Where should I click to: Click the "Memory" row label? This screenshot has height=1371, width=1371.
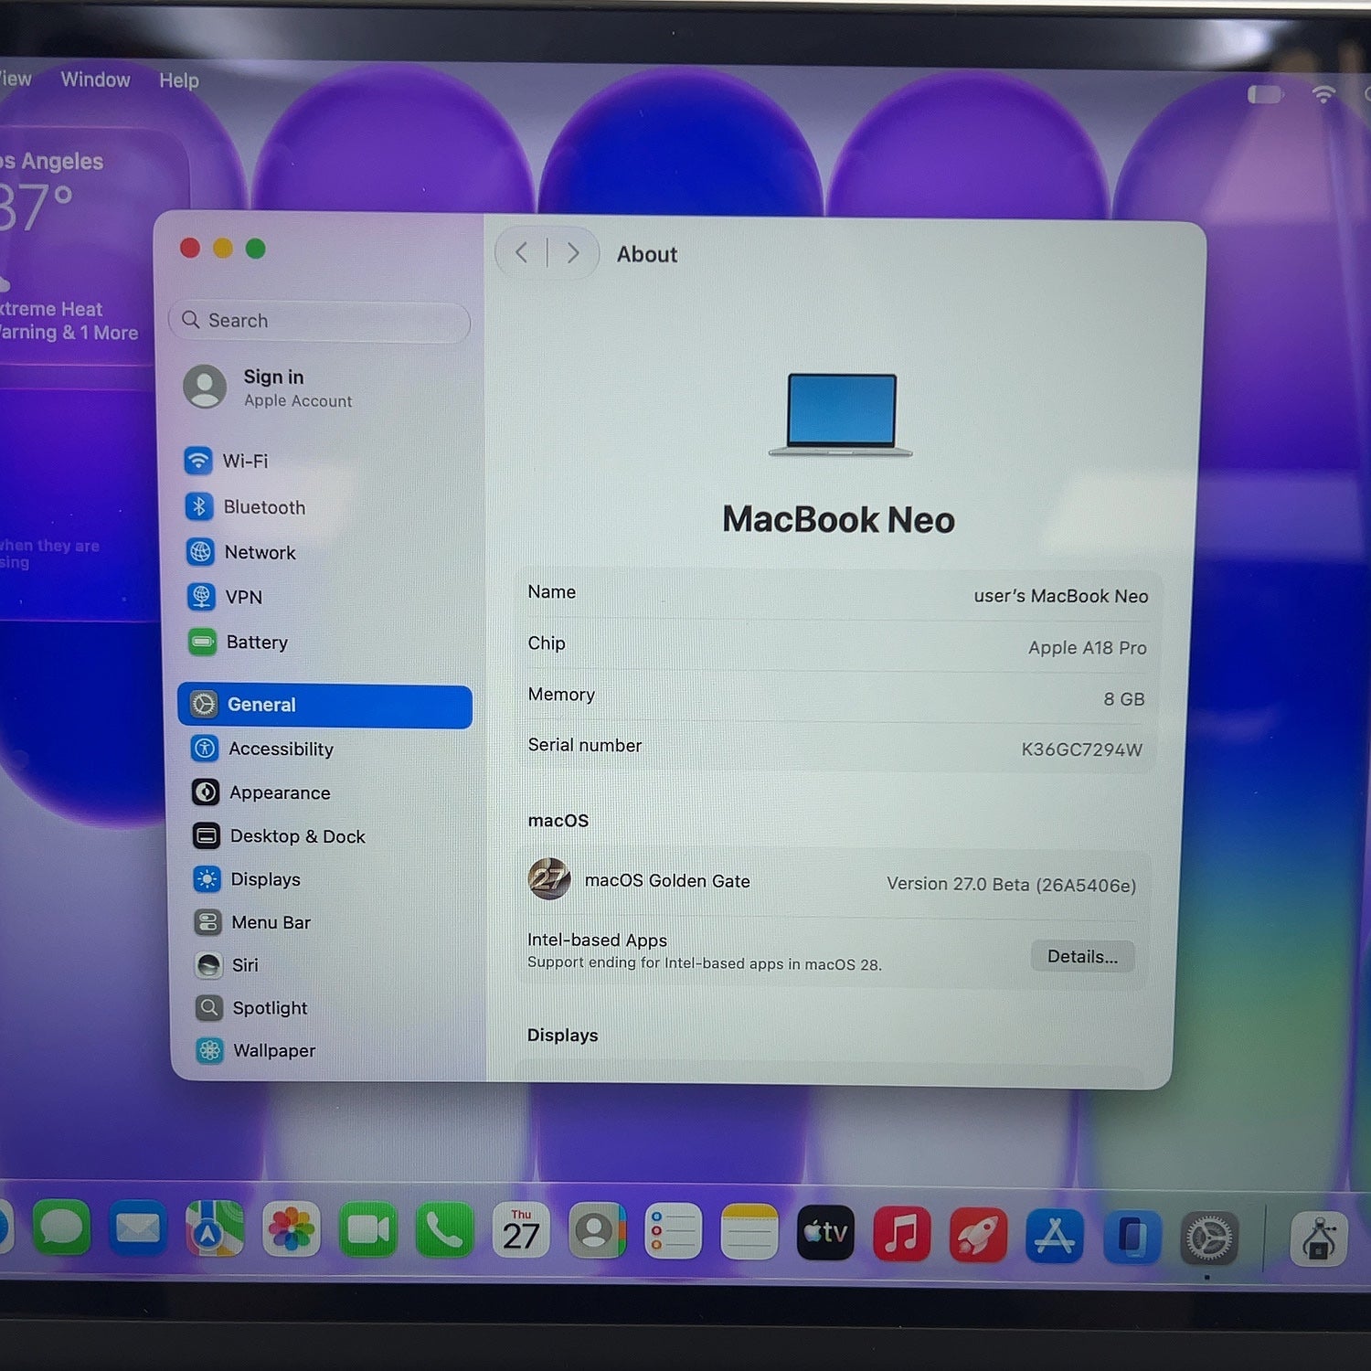click(561, 695)
